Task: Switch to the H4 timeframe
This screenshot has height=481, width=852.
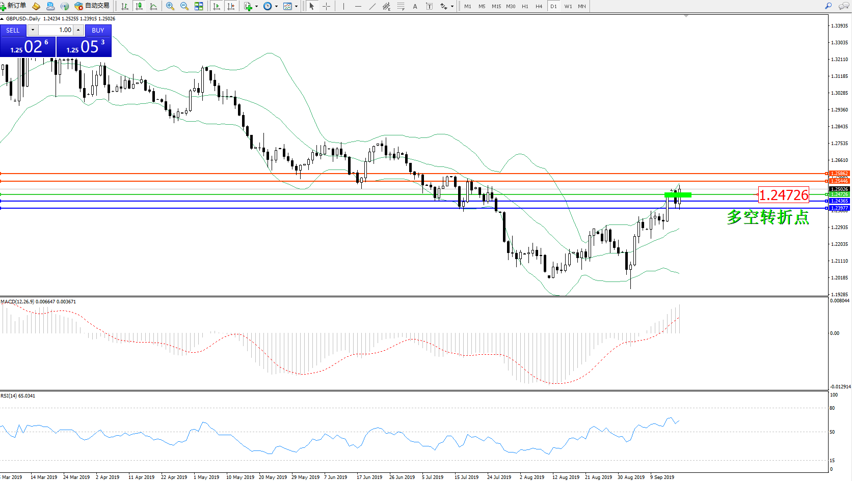Action: [539, 6]
